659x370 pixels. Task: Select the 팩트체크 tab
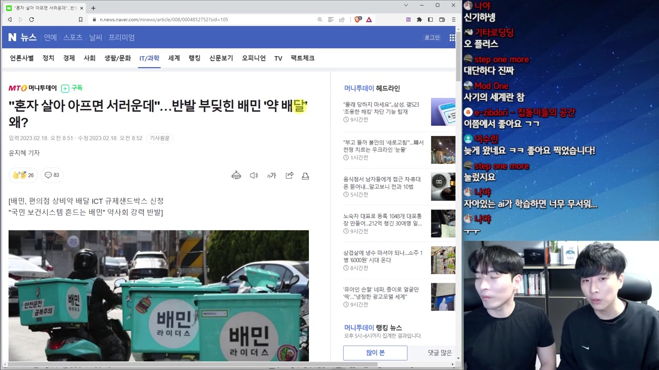coord(303,58)
